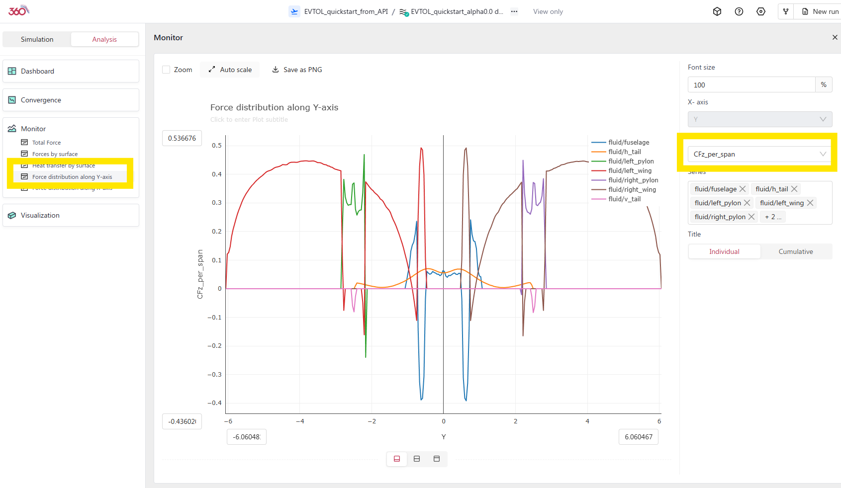Click the Font size input field
The height and width of the screenshot is (488, 841).
[751, 85]
